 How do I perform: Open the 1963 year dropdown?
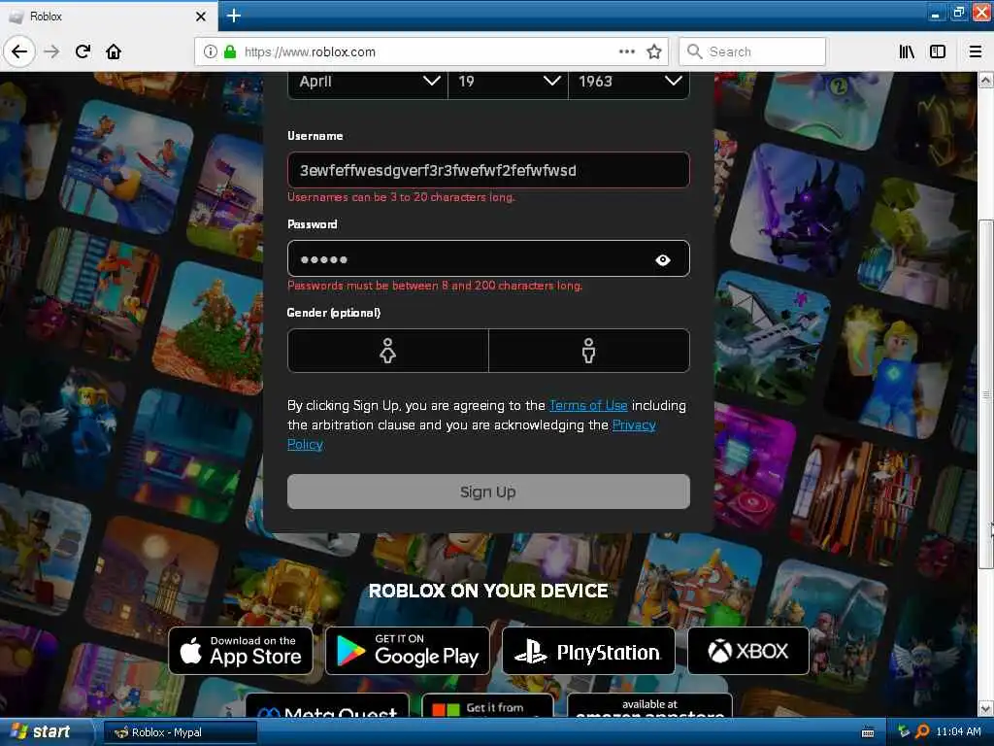pyautogui.click(x=629, y=82)
